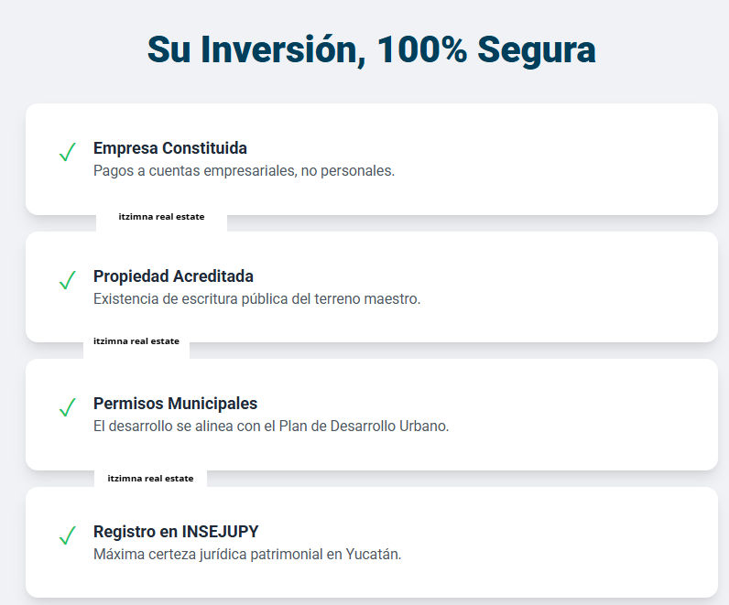Click the green check next to Propiedad Acreditada
This screenshot has height=605, width=729.
pyautogui.click(x=67, y=281)
